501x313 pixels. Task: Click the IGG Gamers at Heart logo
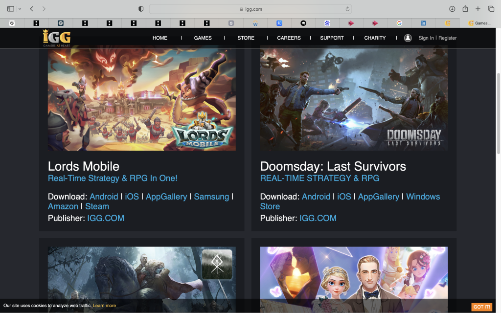pyautogui.click(x=57, y=38)
